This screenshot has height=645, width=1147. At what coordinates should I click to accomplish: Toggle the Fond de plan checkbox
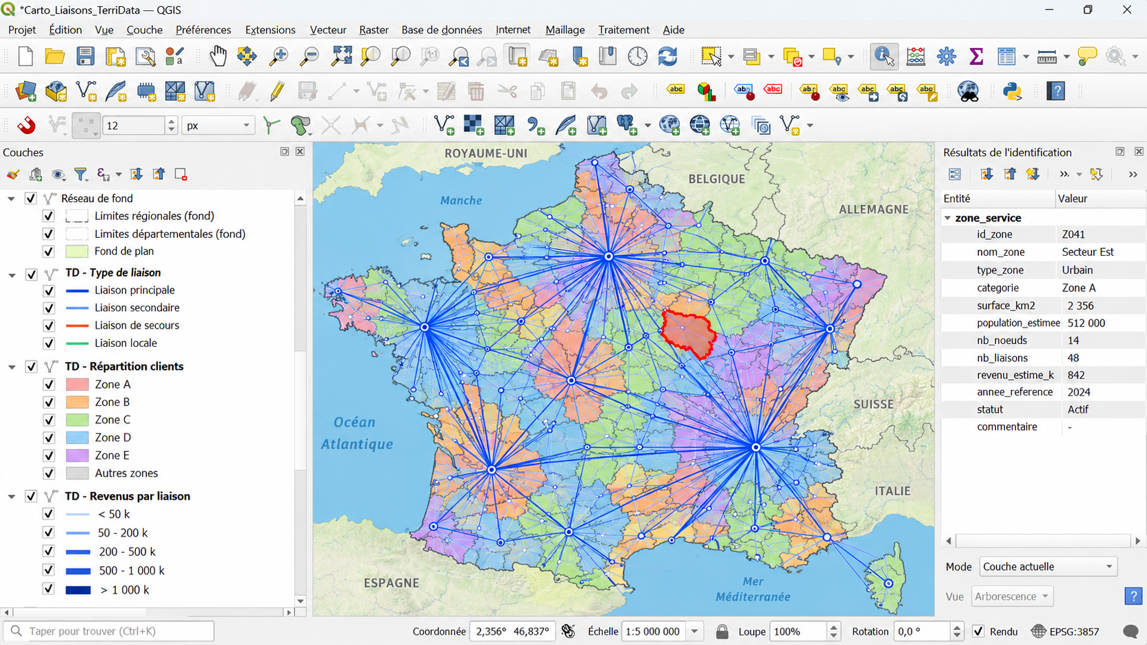(48, 252)
